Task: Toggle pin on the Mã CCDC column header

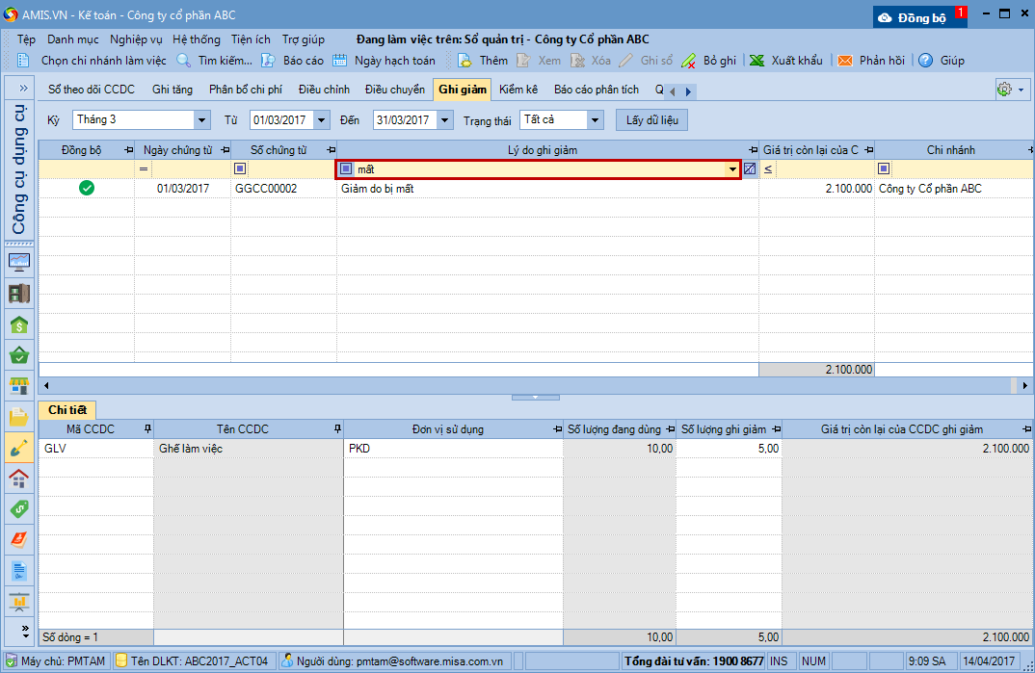Action: (x=147, y=428)
